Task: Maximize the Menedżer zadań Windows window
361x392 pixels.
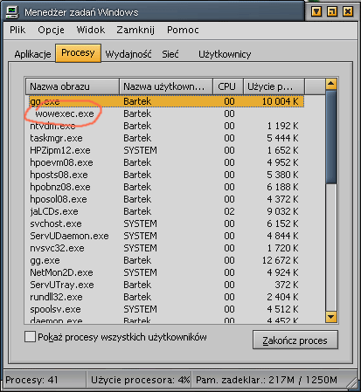Action: [x=332, y=11]
